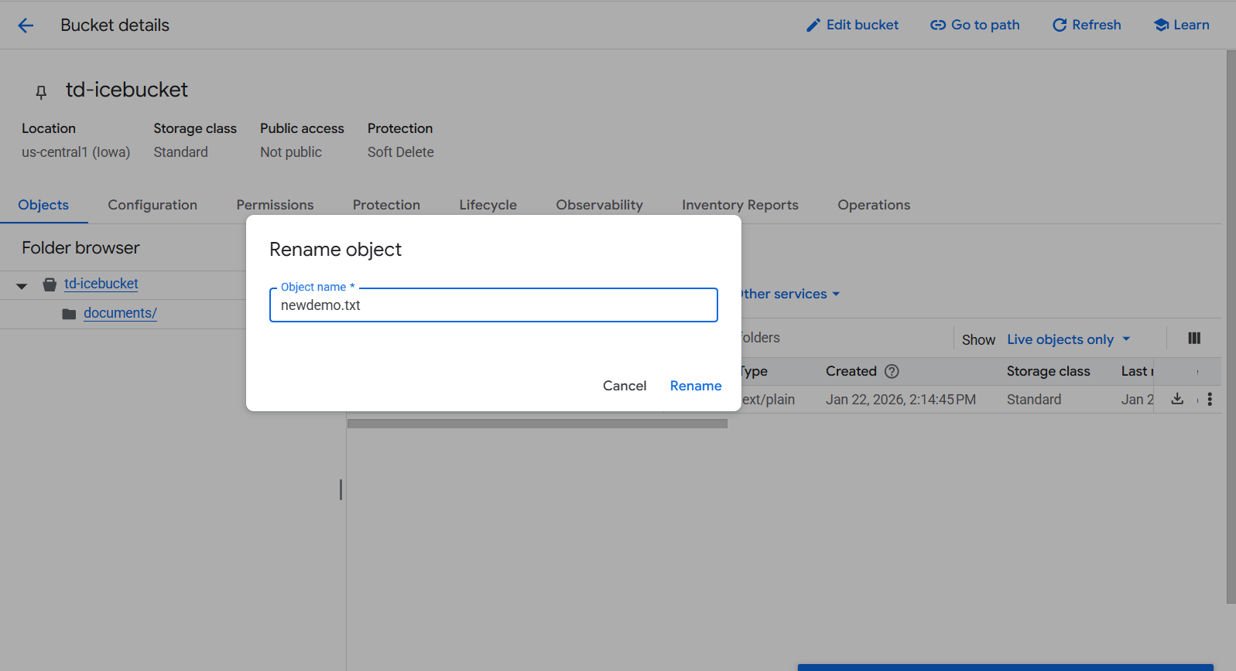This screenshot has height=671, width=1236.
Task: Collapse the td-icebucket tree node
Action: point(22,285)
